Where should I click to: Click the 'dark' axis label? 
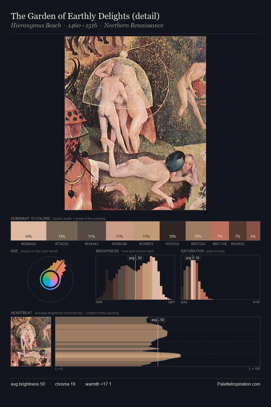(99, 302)
